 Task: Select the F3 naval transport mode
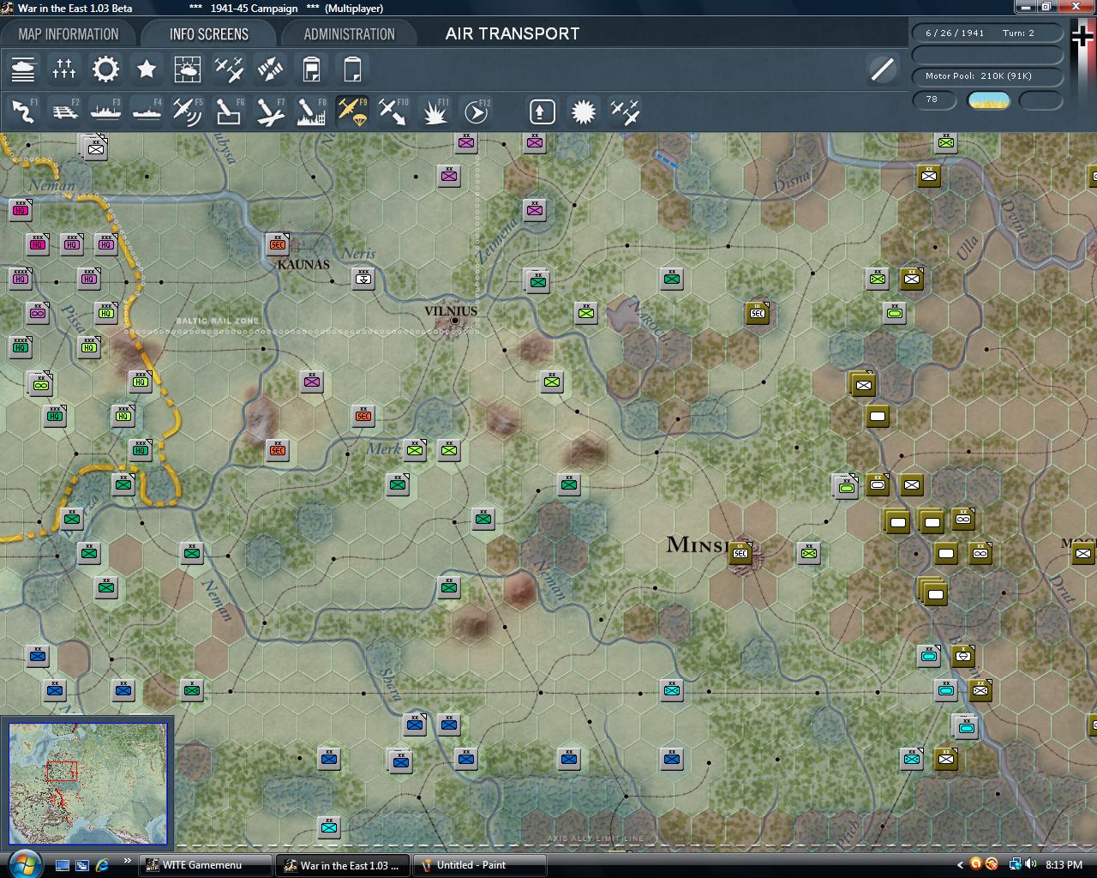click(x=105, y=111)
